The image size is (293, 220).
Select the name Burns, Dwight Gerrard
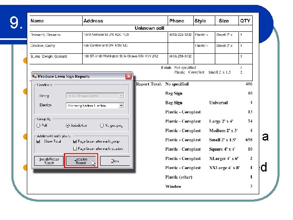48,57
